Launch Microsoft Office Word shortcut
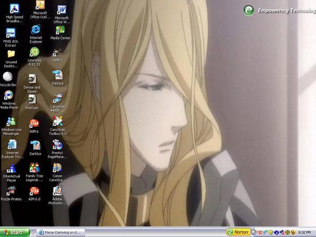The width and height of the screenshot is (316, 237). tap(62, 14)
